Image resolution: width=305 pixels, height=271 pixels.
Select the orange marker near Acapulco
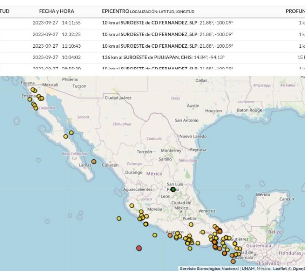click(170, 235)
